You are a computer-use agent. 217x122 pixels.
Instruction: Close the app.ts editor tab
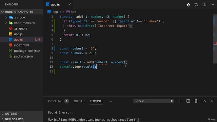tap(70, 4)
